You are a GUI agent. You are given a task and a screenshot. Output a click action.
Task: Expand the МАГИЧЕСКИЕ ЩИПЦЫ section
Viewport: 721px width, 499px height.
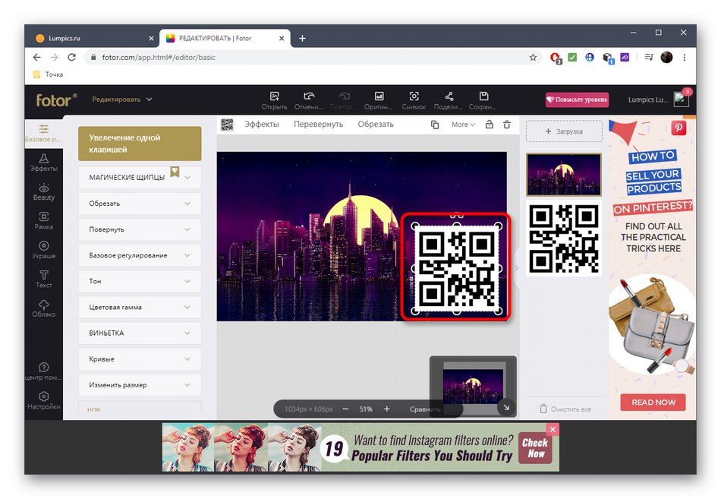[x=140, y=178]
